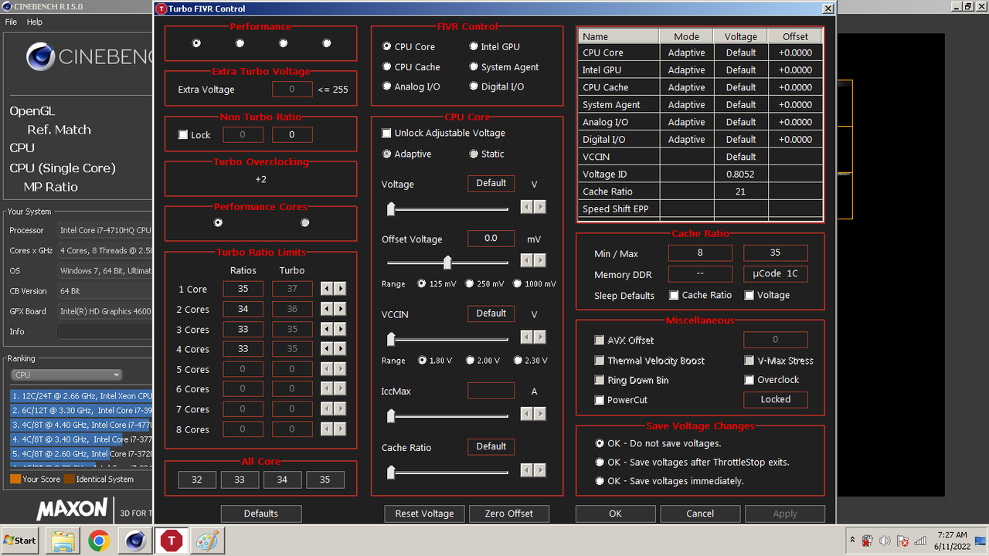Enable Unlock Adjustable Voltage checkbox
The width and height of the screenshot is (989, 556).
coord(386,133)
